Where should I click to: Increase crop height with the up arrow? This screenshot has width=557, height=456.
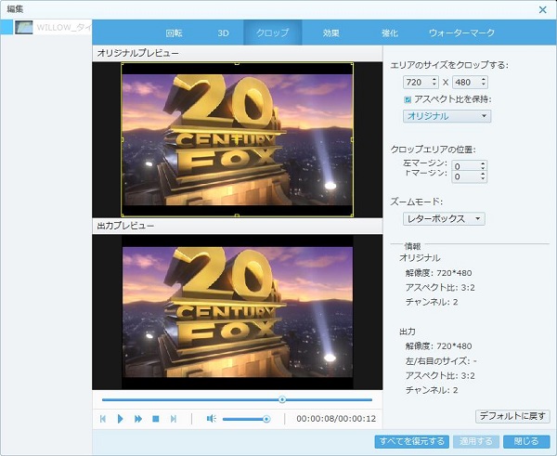tap(483, 79)
